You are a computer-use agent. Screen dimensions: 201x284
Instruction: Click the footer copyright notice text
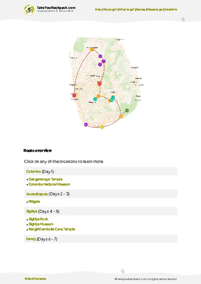click(x=145, y=279)
